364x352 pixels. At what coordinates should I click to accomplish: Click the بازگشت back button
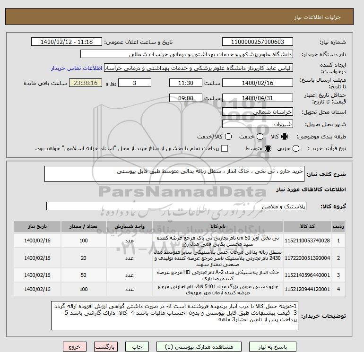point(106,347)
